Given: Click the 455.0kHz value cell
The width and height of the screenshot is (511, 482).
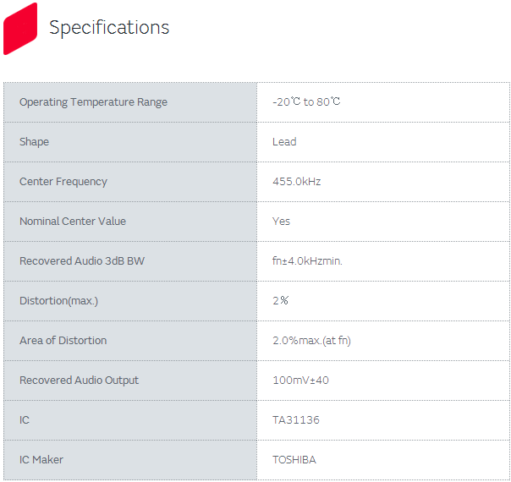Looking at the screenshot, I should 296,182.
